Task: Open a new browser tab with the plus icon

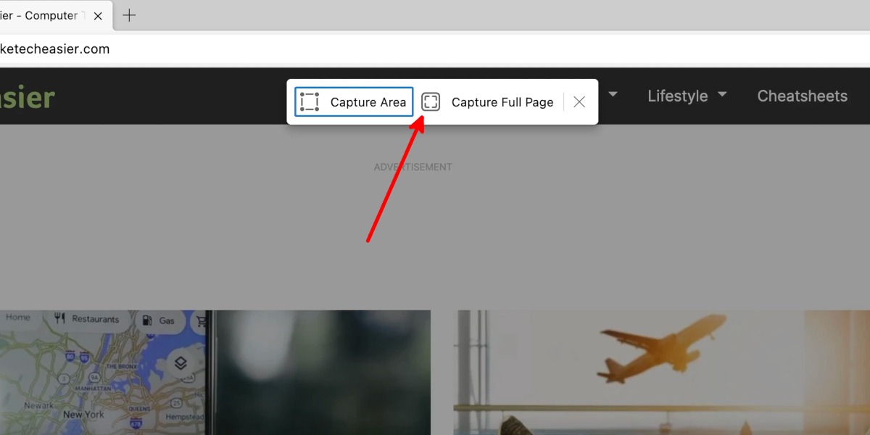Action: [x=129, y=14]
